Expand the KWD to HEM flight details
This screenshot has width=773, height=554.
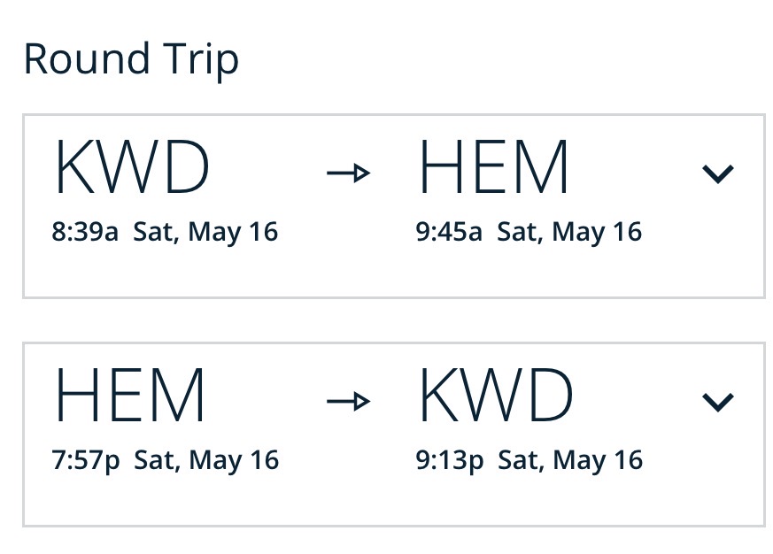[717, 173]
